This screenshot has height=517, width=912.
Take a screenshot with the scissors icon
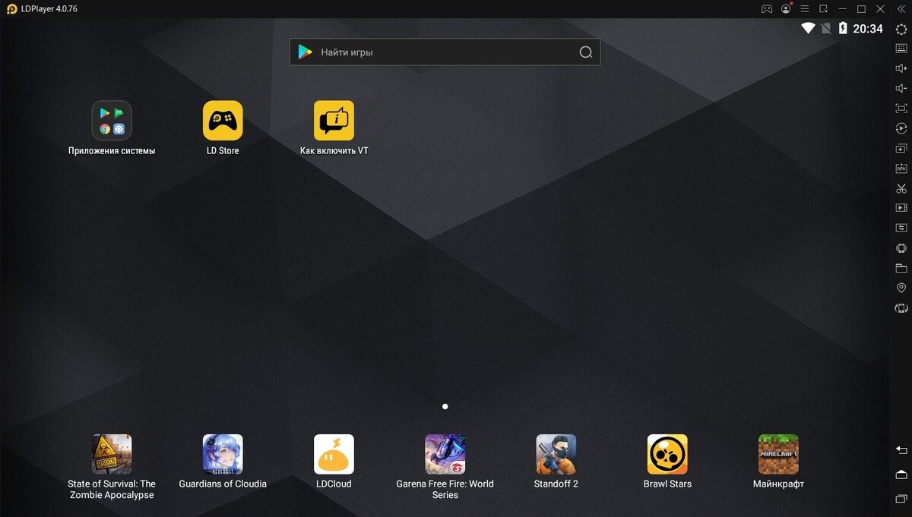pyautogui.click(x=901, y=188)
